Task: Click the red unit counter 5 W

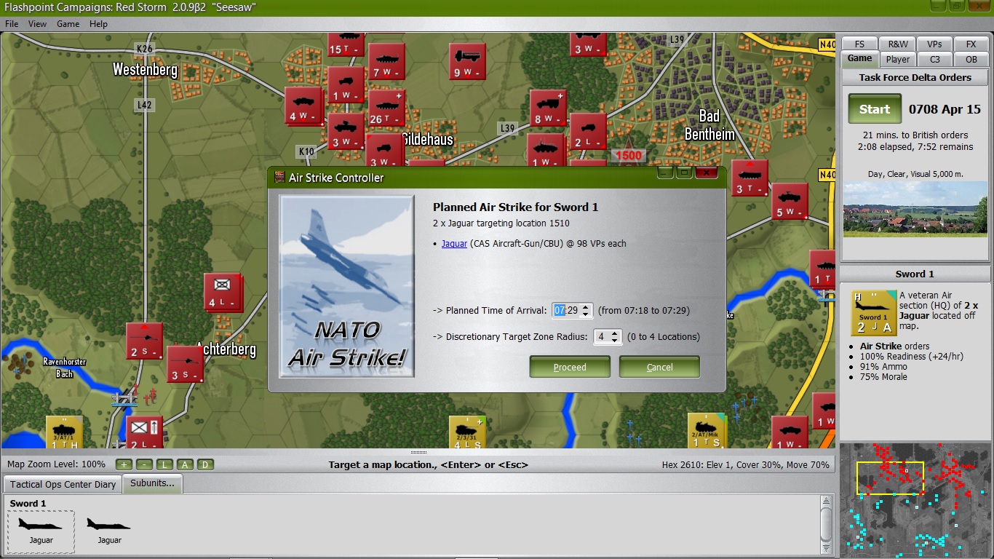Action: click(x=790, y=201)
